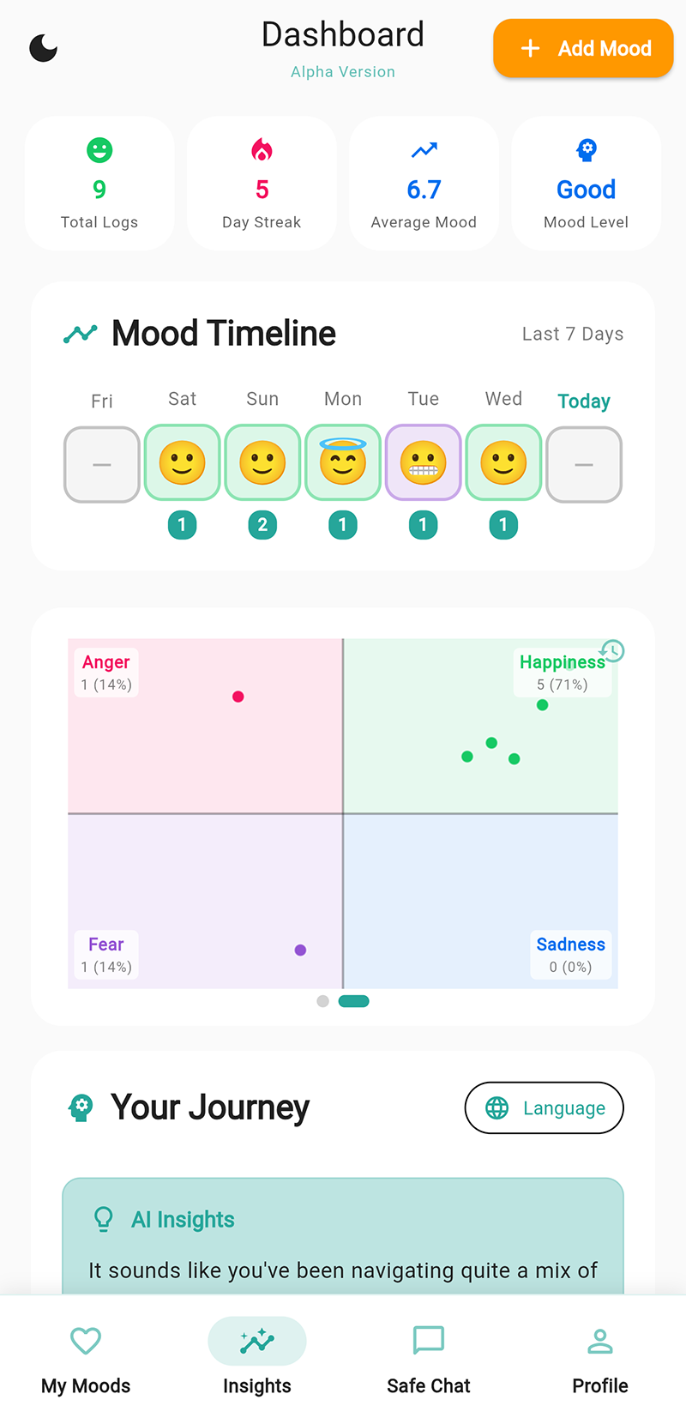
Task: Select the flame icon for Day Streak
Action: 262,149
